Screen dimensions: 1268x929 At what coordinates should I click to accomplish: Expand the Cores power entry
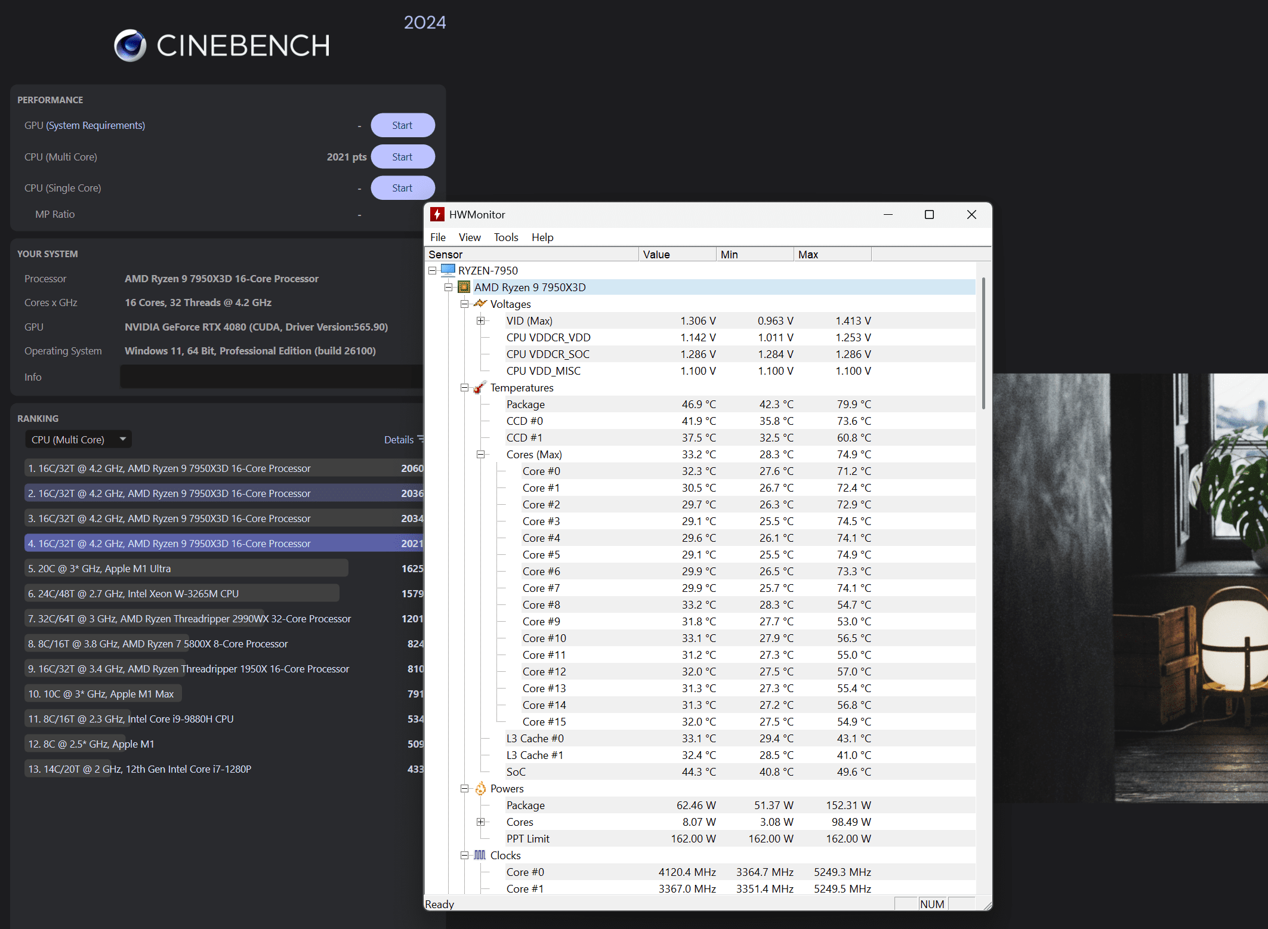tap(480, 822)
